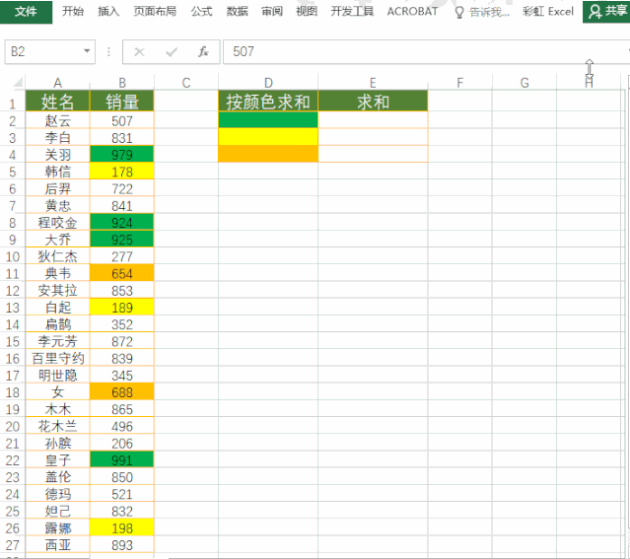The height and width of the screenshot is (559, 630).
Task: Click the Insert Function fx icon
Action: click(203, 52)
